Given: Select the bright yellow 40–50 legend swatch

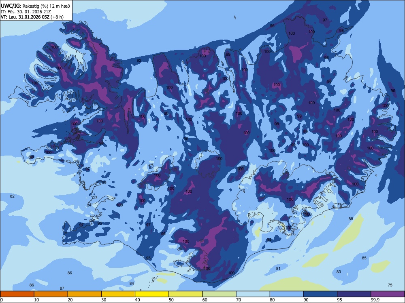Looking at the screenshot, I should tap(152, 294).
